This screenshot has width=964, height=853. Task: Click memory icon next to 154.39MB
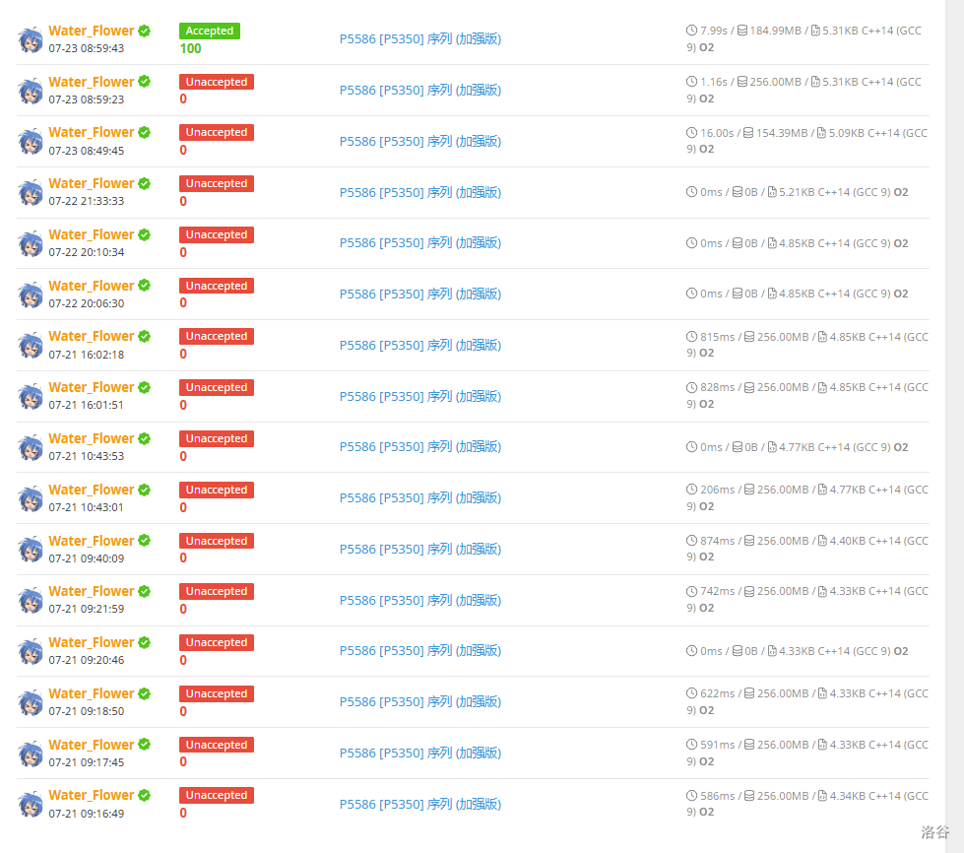pos(748,133)
